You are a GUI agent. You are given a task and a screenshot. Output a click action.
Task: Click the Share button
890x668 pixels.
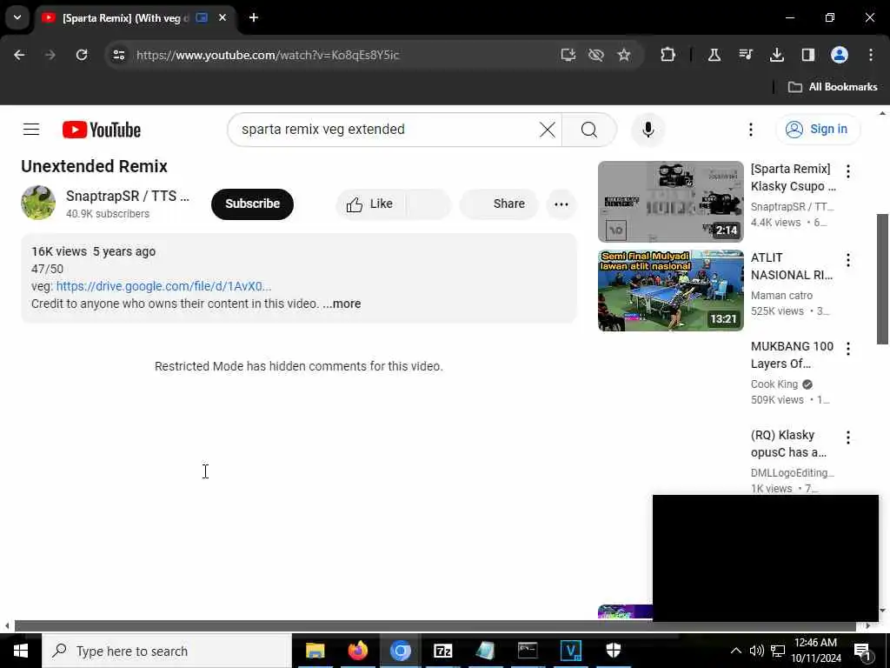click(x=499, y=204)
